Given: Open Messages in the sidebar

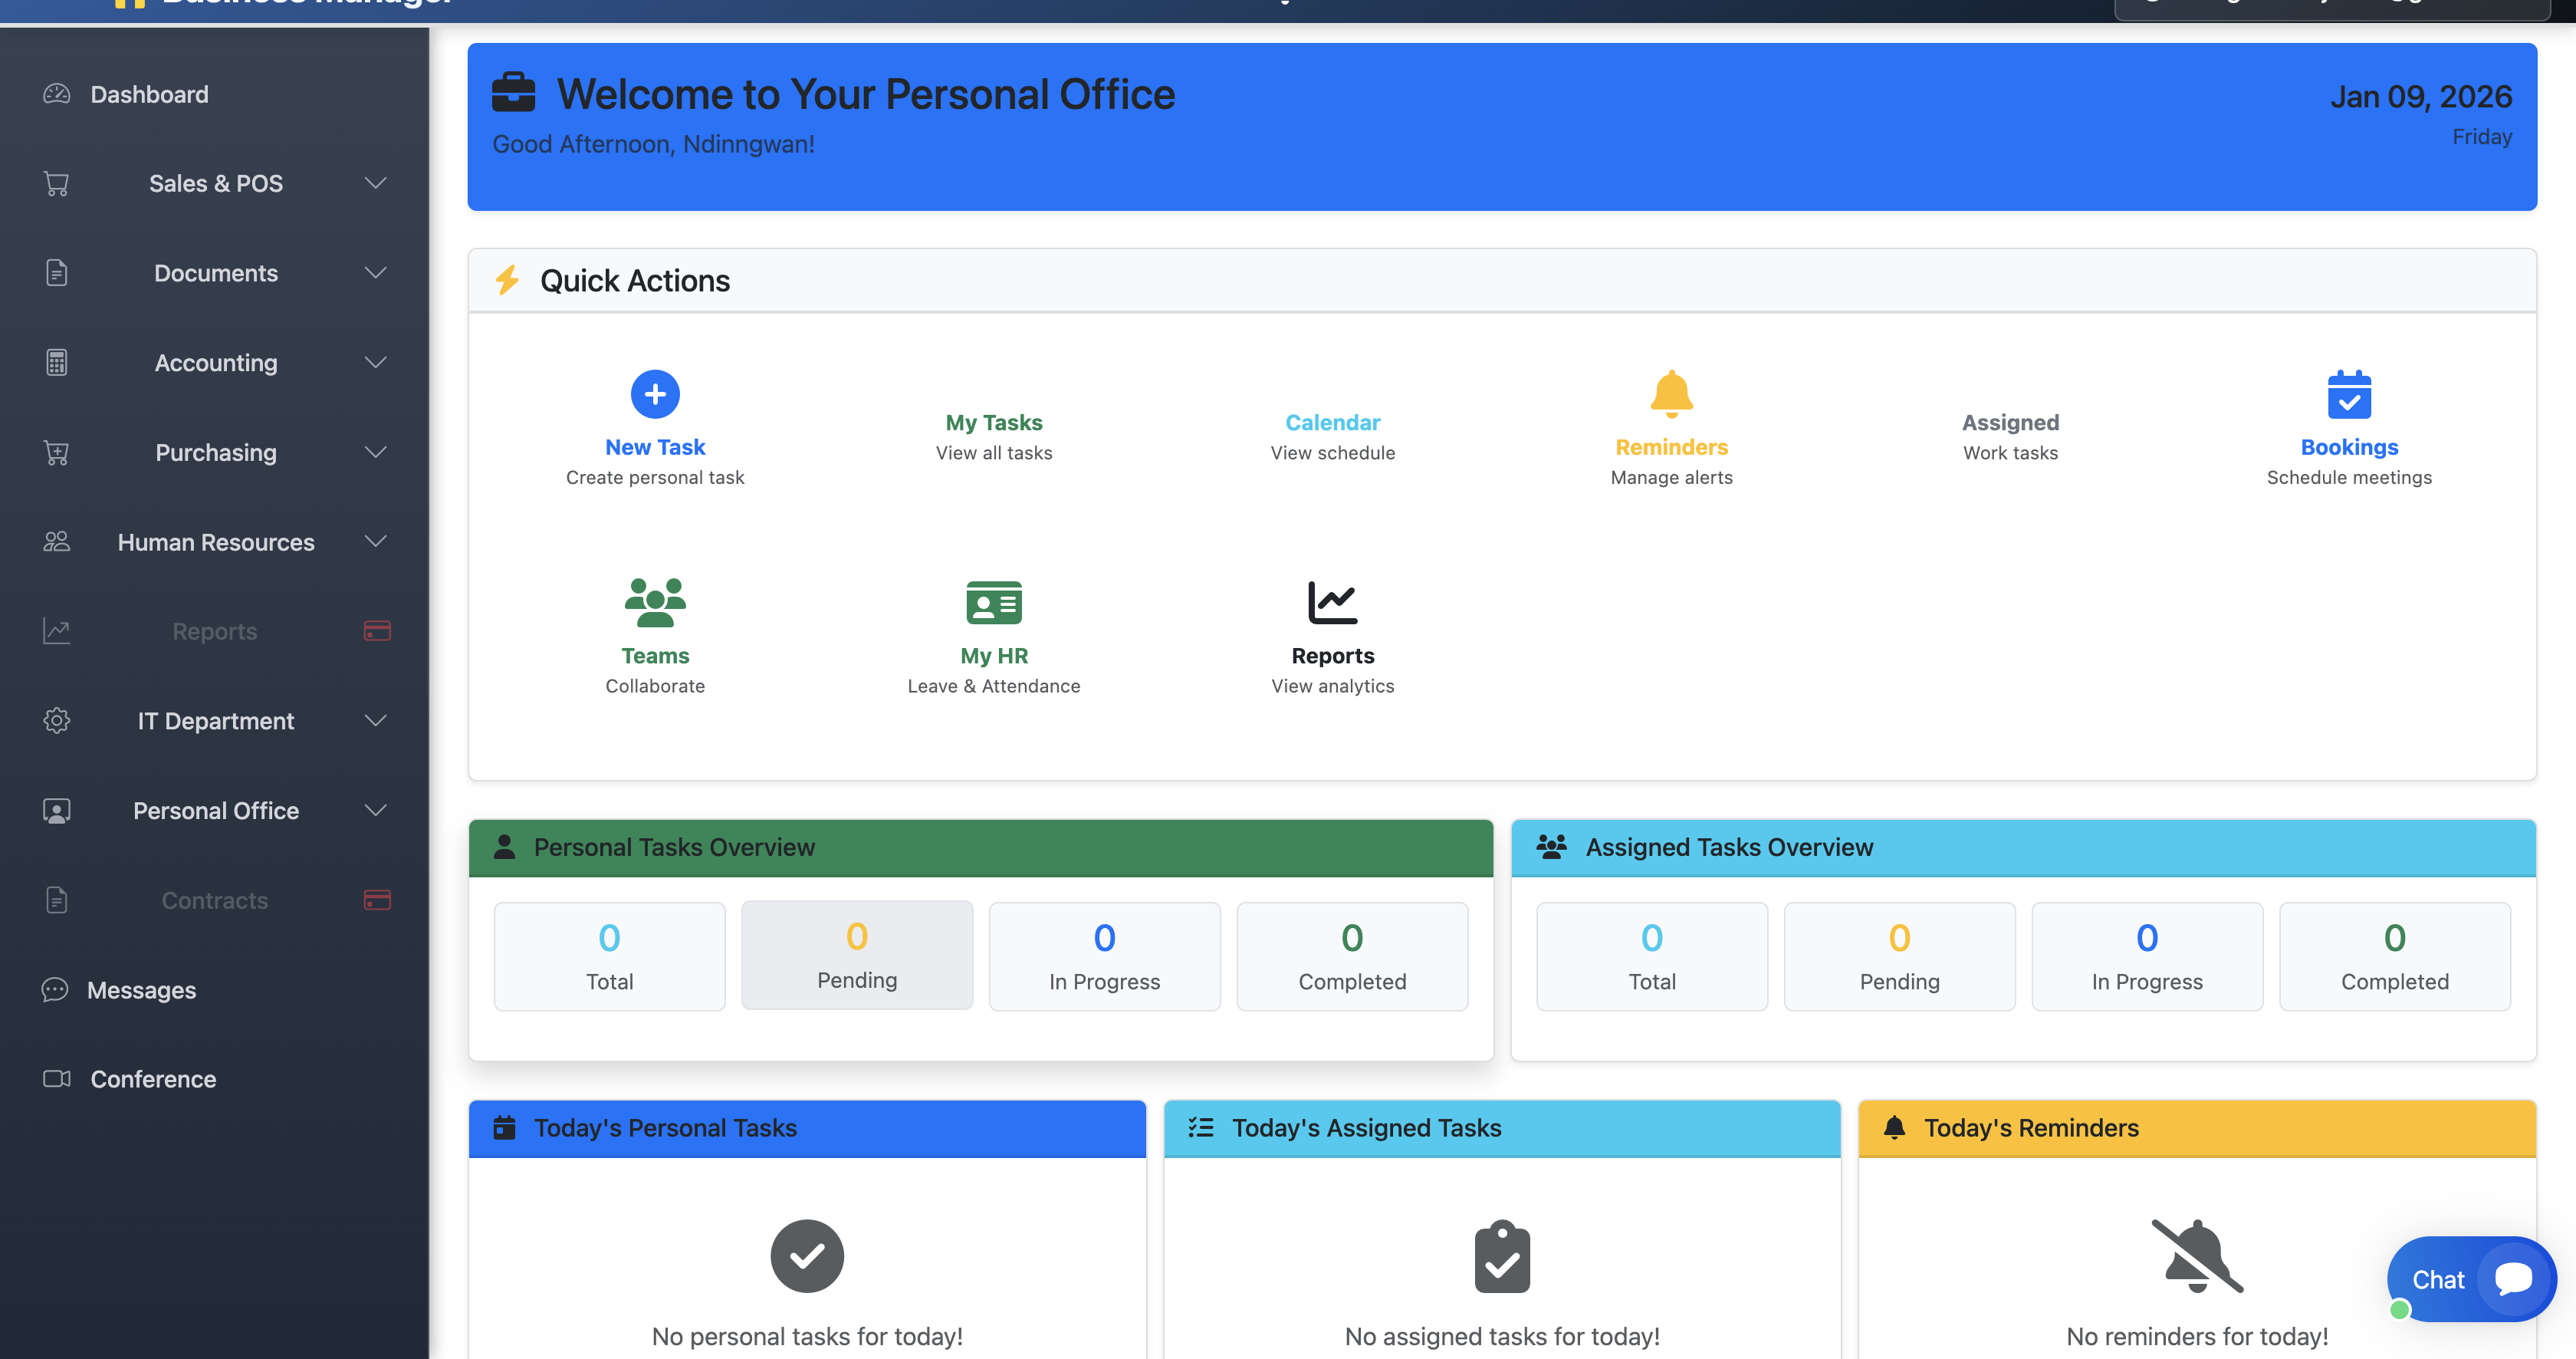Looking at the screenshot, I should point(141,990).
